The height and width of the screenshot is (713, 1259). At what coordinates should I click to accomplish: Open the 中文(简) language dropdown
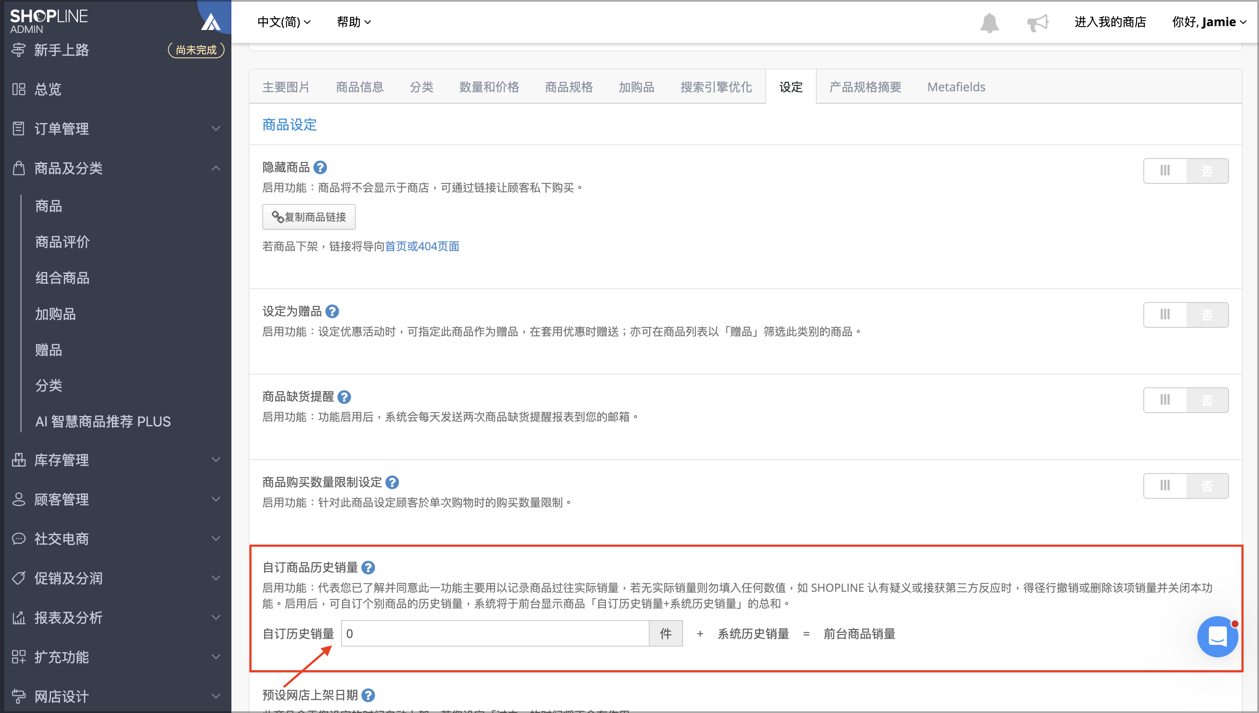(x=284, y=22)
